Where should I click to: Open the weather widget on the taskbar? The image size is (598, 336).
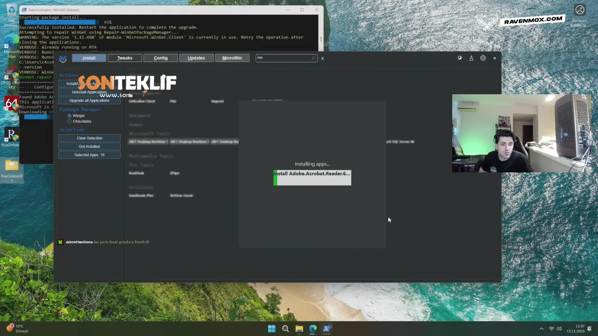17,329
